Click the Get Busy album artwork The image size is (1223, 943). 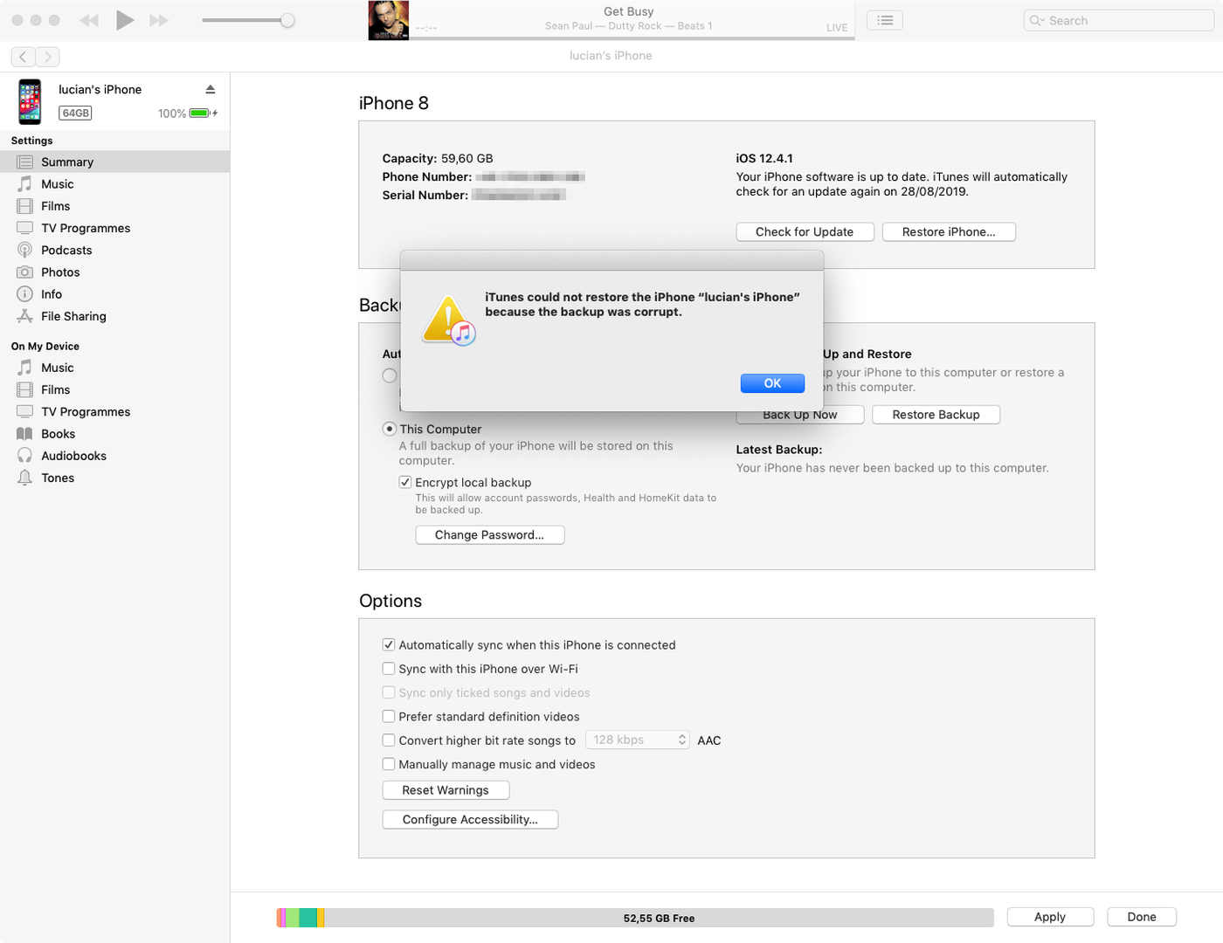coord(389,20)
